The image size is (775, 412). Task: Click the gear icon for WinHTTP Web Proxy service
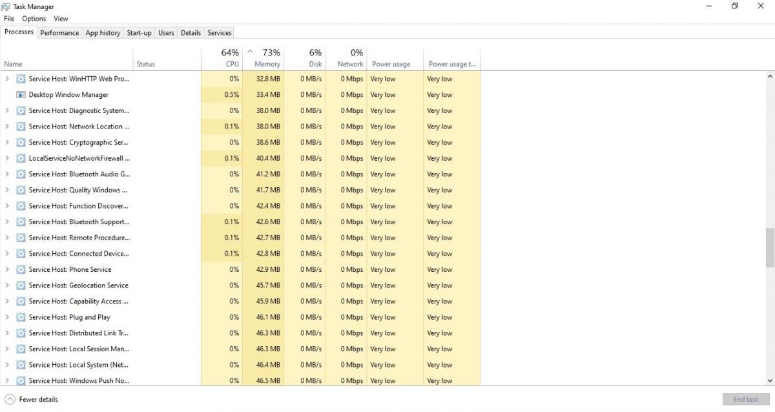pyautogui.click(x=21, y=79)
